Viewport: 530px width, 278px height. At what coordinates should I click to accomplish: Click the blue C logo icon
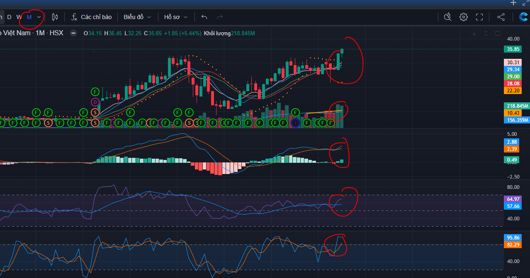point(524,17)
